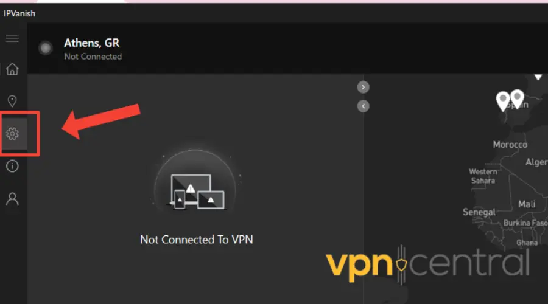Open the Account profile icon

(x=12, y=199)
